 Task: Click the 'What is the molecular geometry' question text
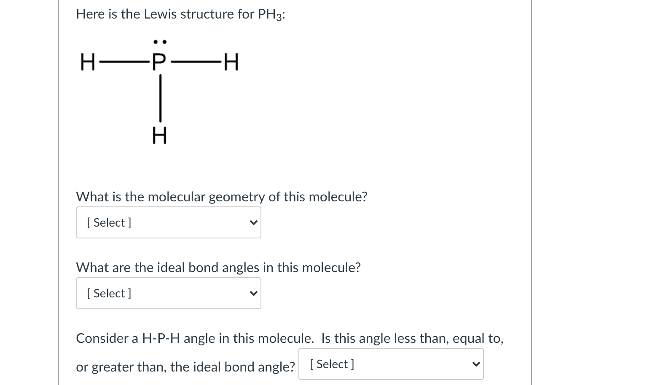tap(221, 197)
